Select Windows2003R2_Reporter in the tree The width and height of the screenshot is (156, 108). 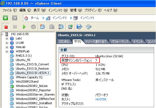click(x=33, y=90)
